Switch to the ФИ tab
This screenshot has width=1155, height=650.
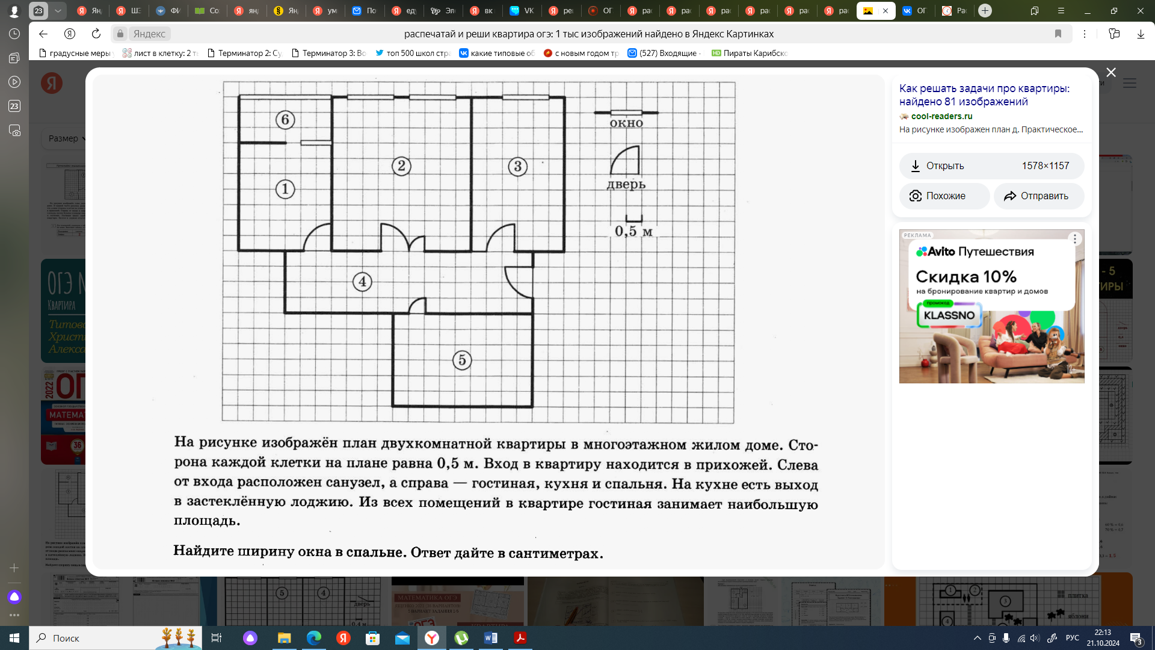pos(168,10)
